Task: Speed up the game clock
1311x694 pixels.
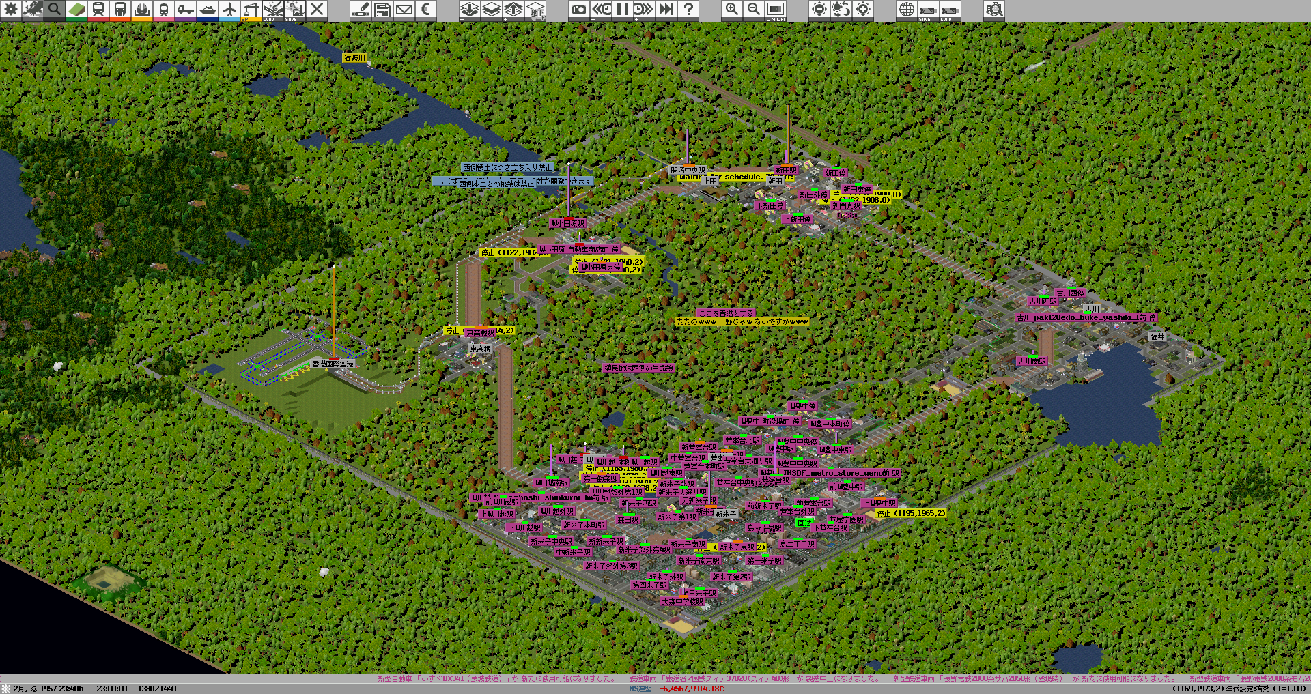Action: [x=645, y=10]
